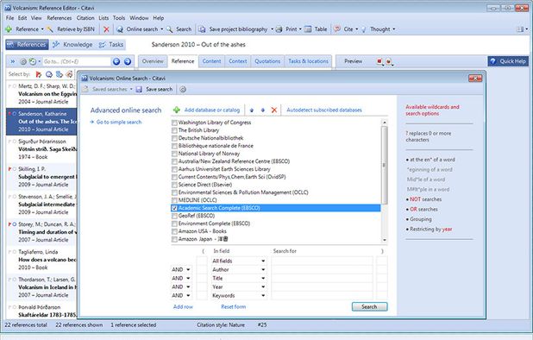Open the Author field dropdown
Viewport: 533px width, 340px height.
pos(263,269)
